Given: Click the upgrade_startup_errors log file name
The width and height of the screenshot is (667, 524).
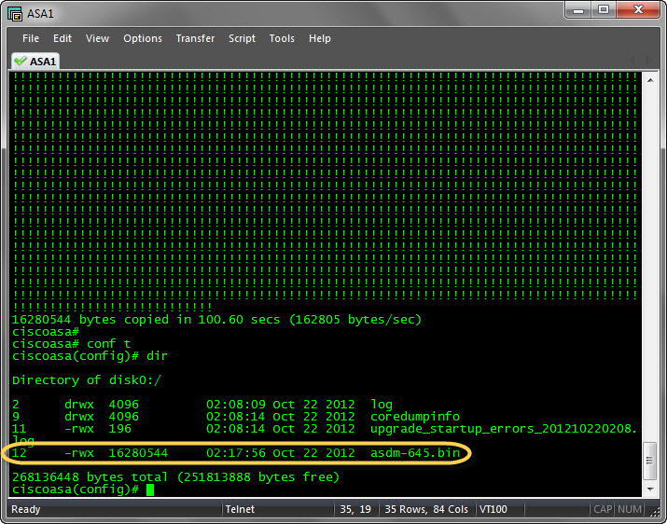Looking at the screenshot, I should 504,429.
